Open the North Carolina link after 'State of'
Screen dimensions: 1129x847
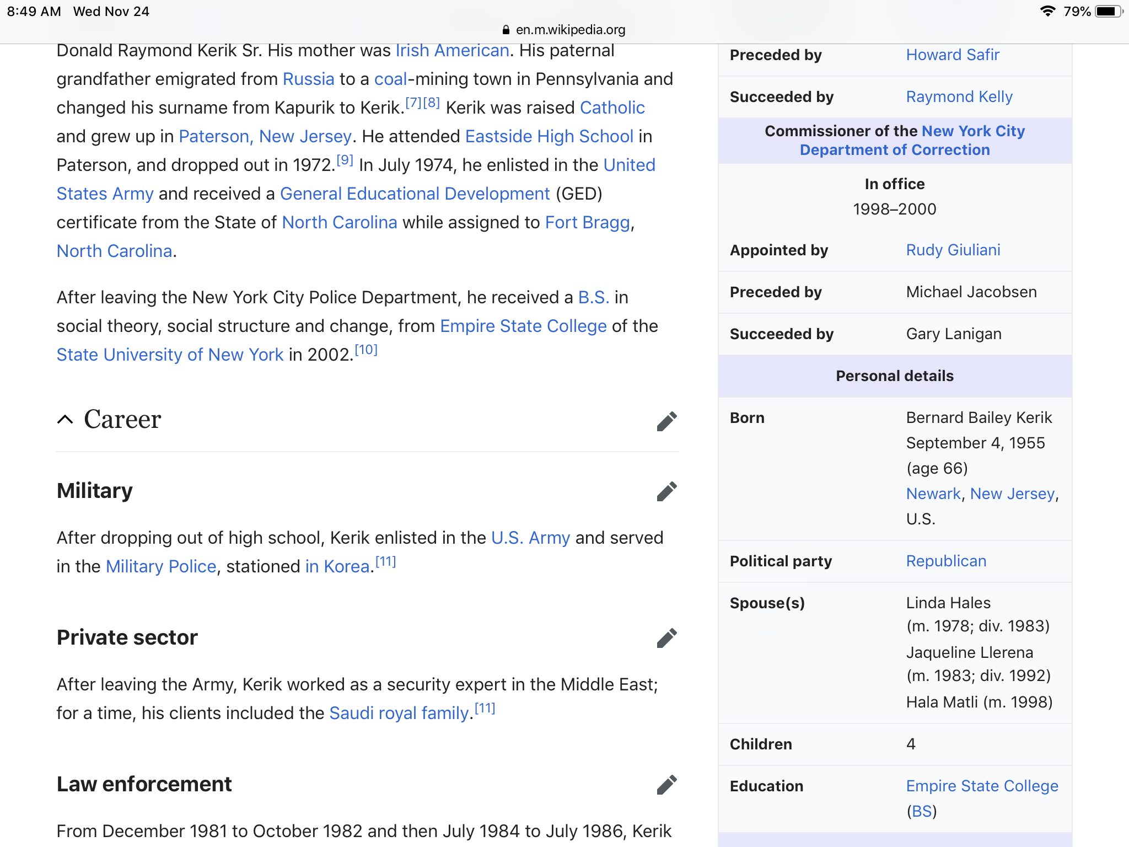point(340,222)
